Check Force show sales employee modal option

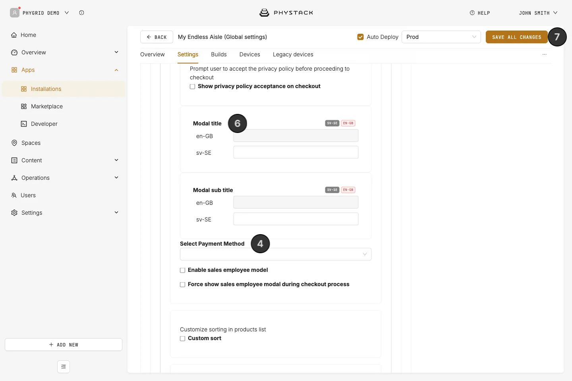point(182,285)
